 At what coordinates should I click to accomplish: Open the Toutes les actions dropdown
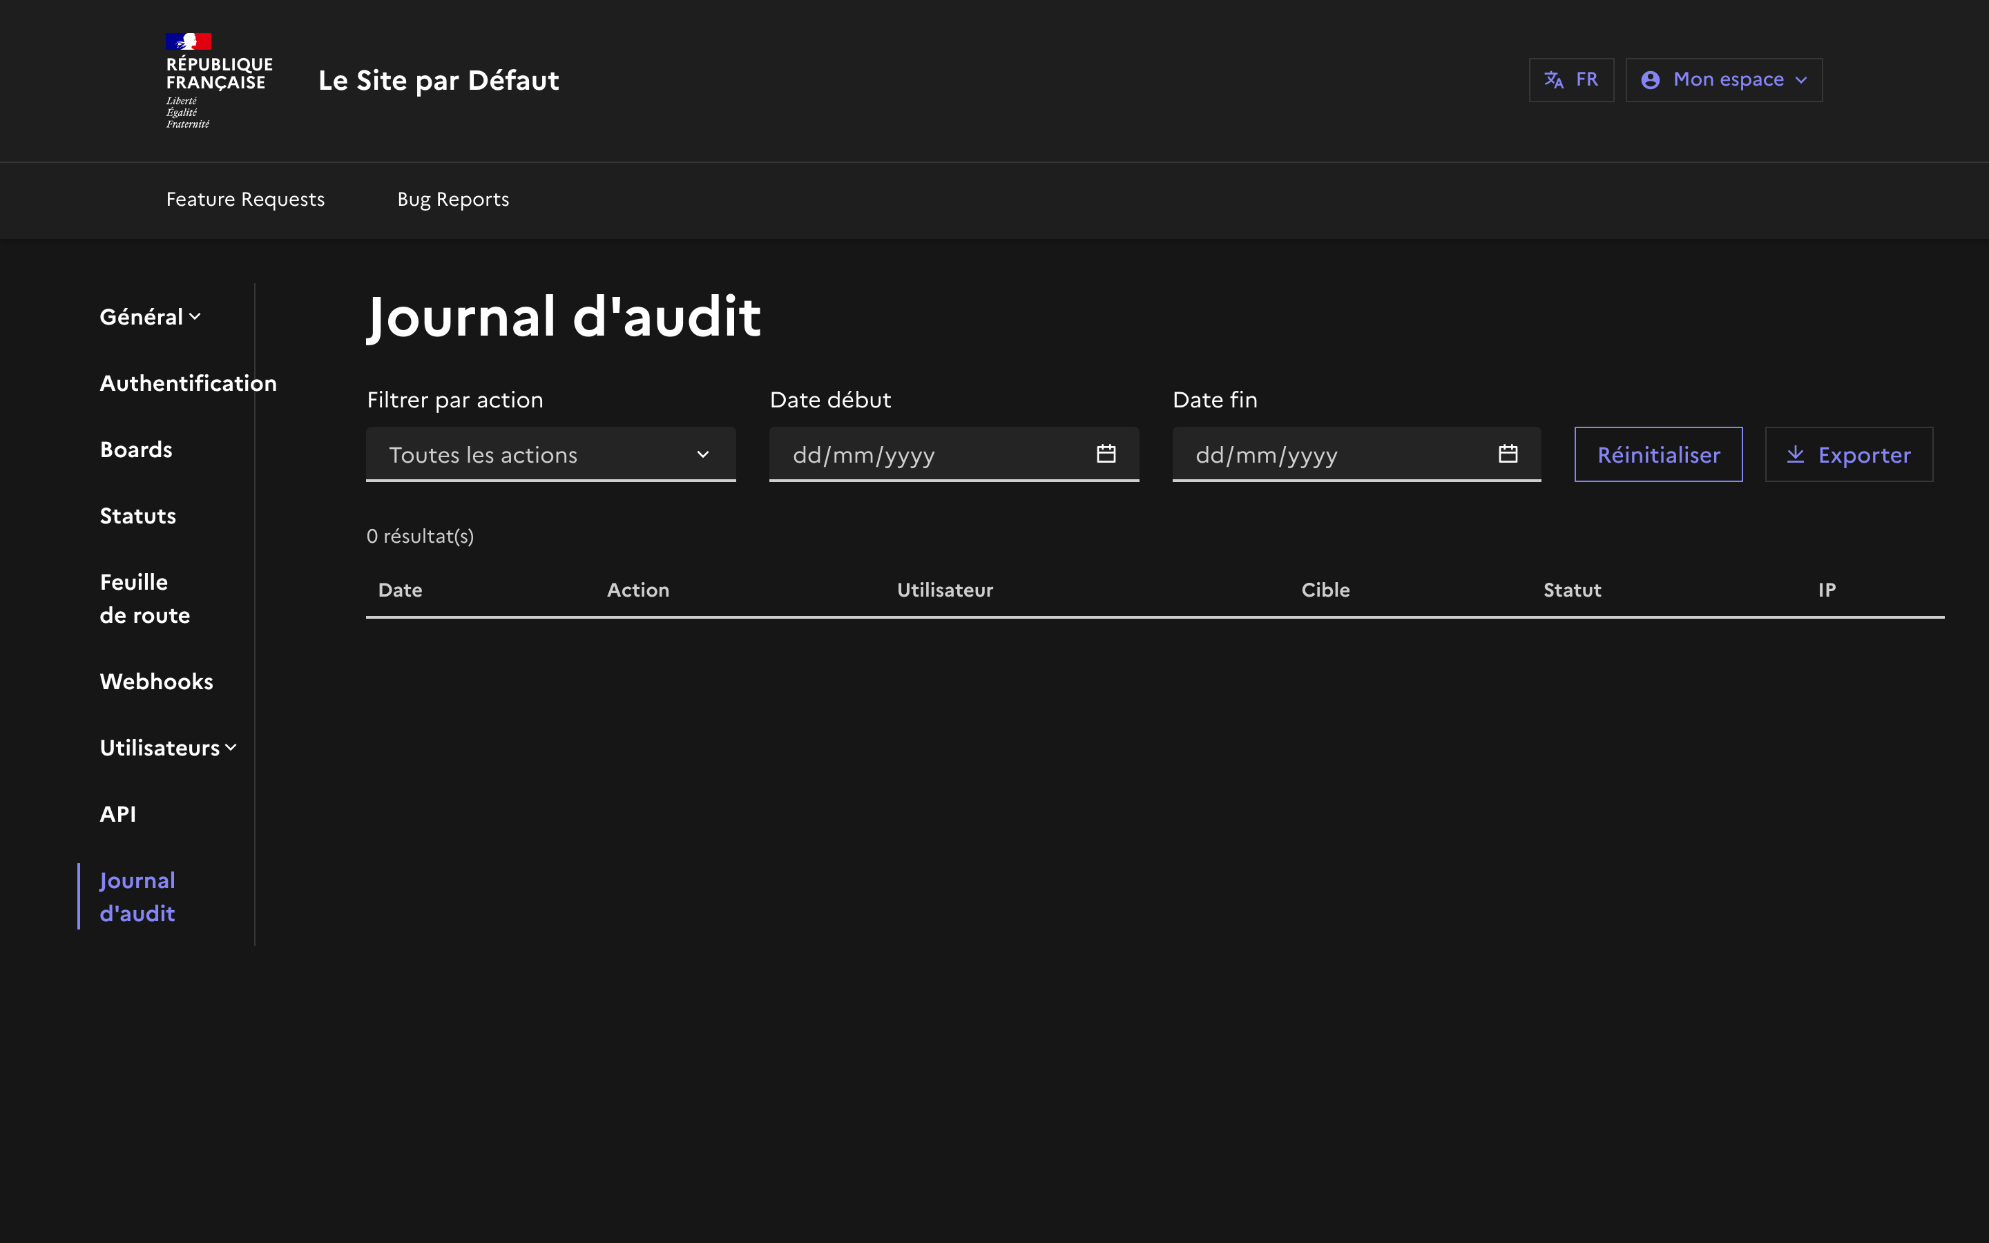pos(550,454)
